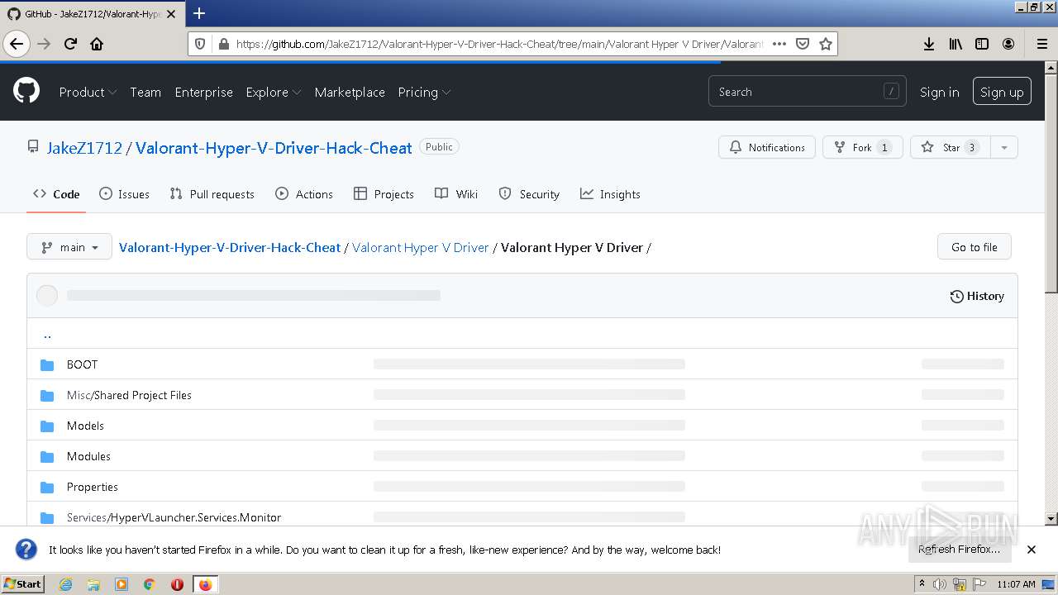Click the GitHub octocat logo
The width and height of the screenshot is (1058, 595).
[x=26, y=91]
